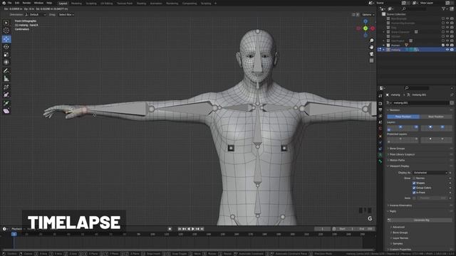Disable rendering for the metarig object

pyautogui.click(x=452, y=50)
